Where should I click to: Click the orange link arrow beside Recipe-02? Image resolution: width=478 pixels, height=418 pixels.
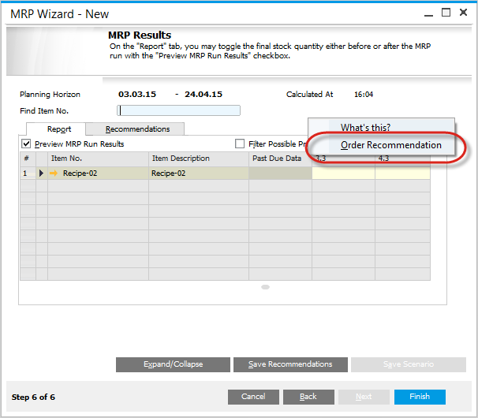point(54,173)
